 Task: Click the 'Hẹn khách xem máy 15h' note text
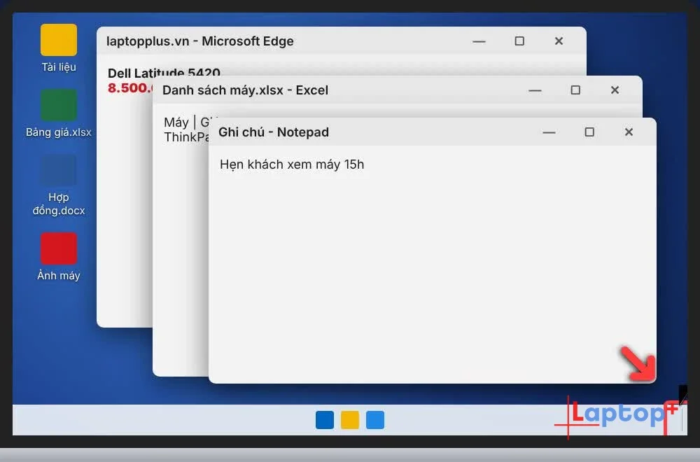(292, 164)
